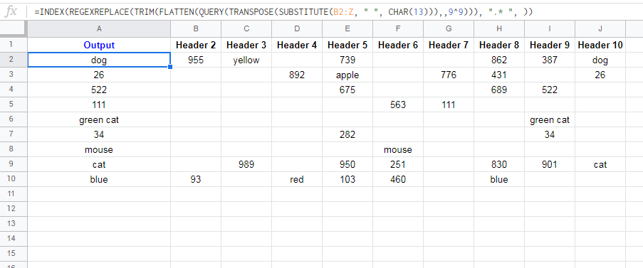The width and height of the screenshot is (643, 268).
Task: Click the cell with value 862
Action: (499, 60)
